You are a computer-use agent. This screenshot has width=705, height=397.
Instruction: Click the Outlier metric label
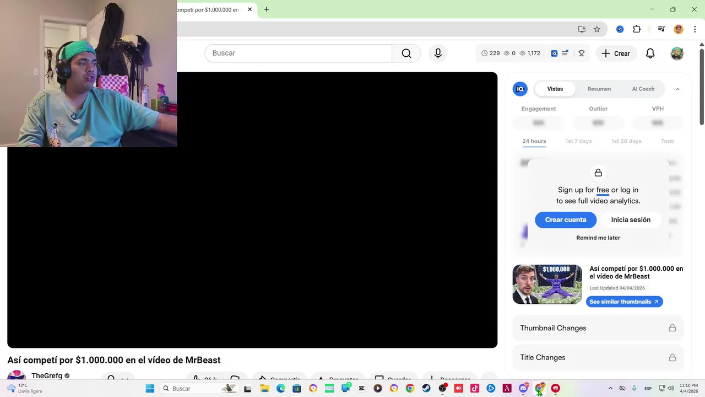coord(598,109)
